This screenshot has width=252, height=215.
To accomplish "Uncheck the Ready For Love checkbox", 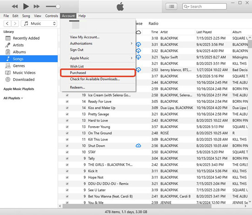I will [67, 102].
